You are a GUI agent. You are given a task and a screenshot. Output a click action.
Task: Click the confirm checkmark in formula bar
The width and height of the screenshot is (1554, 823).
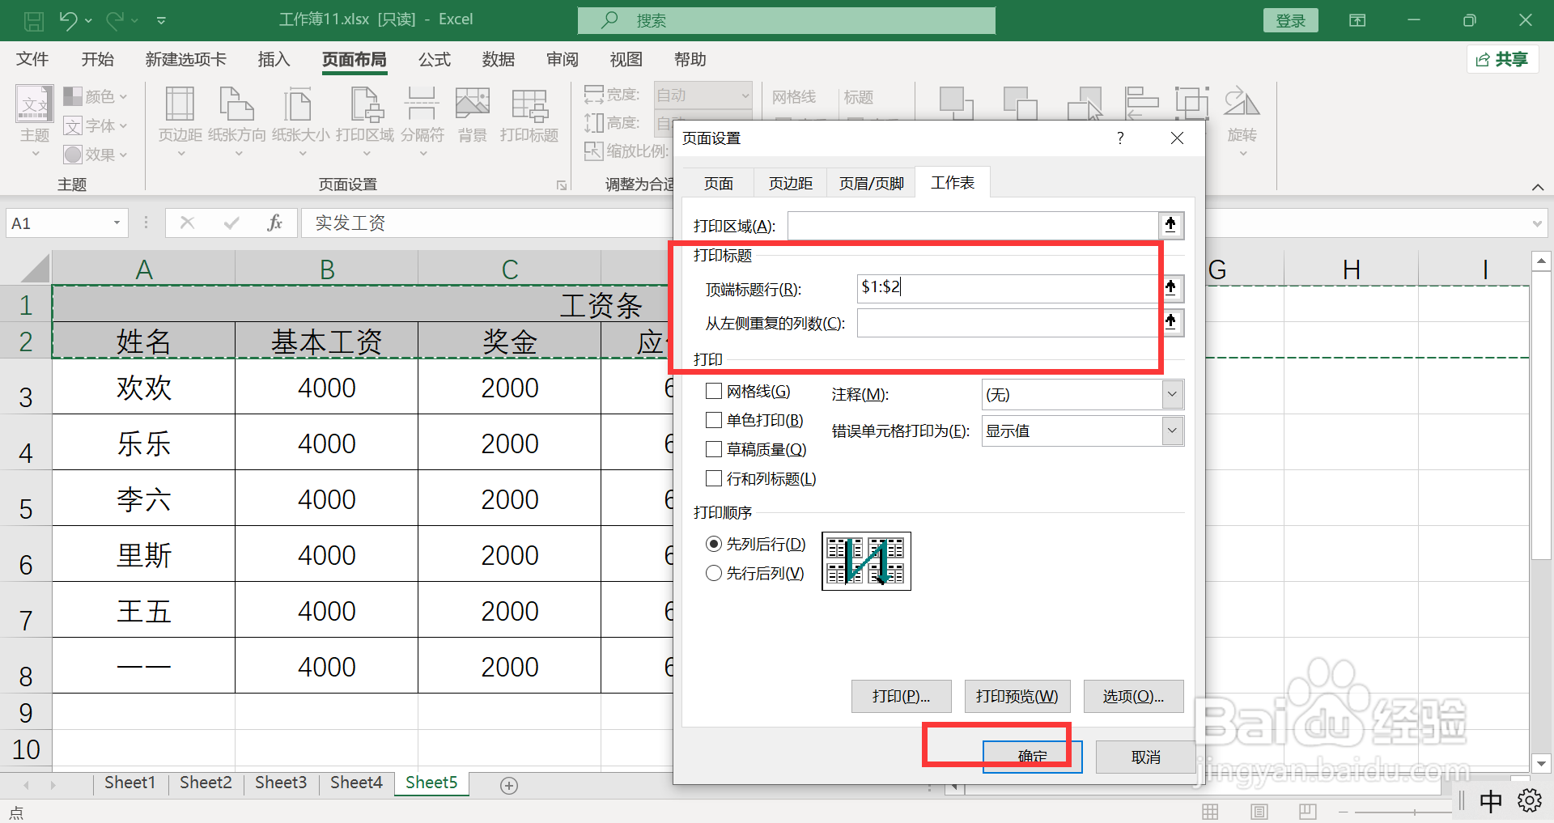pos(231,223)
